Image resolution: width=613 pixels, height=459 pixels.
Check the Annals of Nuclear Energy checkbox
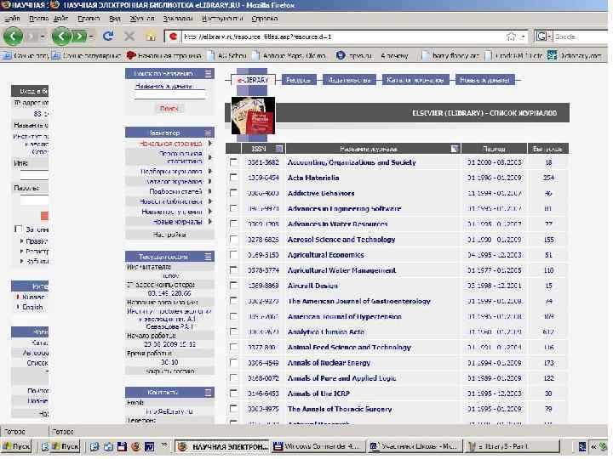click(x=233, y=363)
